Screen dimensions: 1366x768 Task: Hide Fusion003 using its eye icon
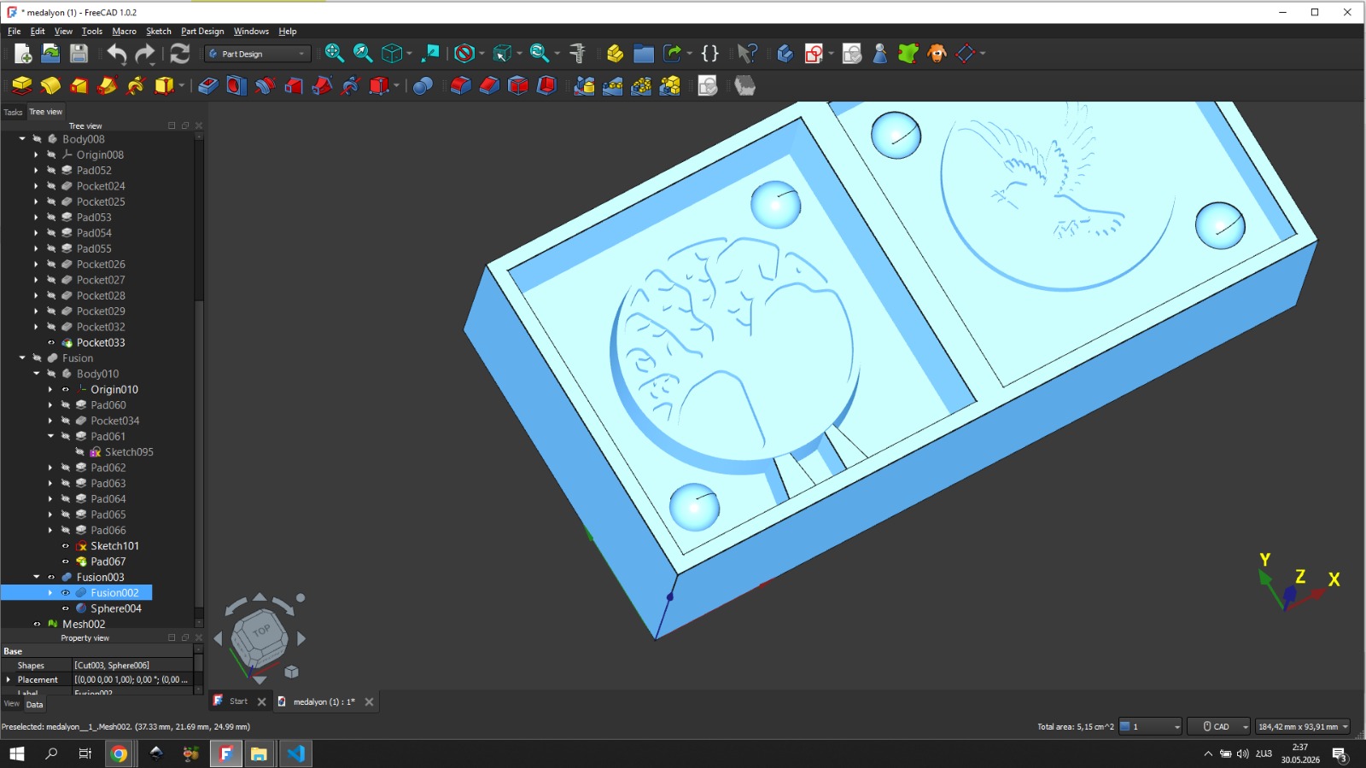51,578
